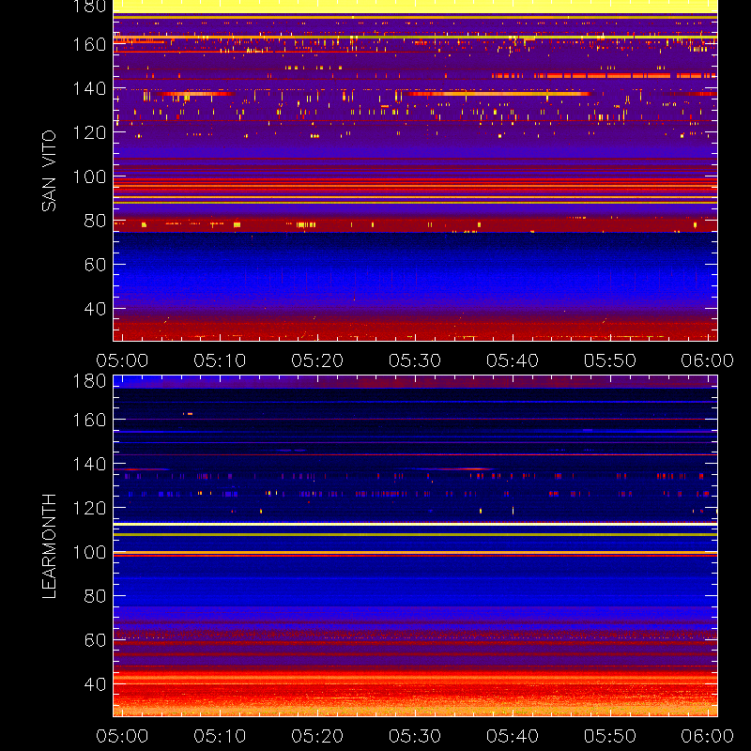Click 06:00 time label under Learmonth plot
Viewport: 751px width, 751px height.
[x=708, y=736]
